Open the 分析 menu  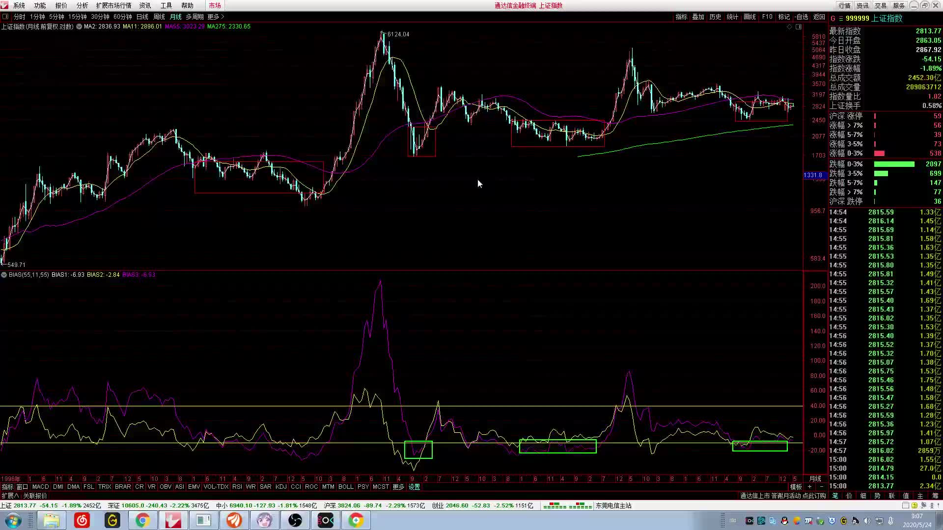tap(82, 5)
